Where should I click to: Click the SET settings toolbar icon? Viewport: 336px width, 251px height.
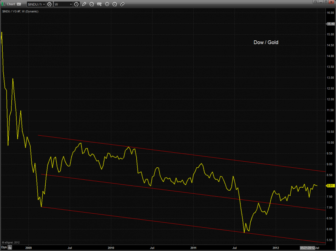[x=99, y=4]
